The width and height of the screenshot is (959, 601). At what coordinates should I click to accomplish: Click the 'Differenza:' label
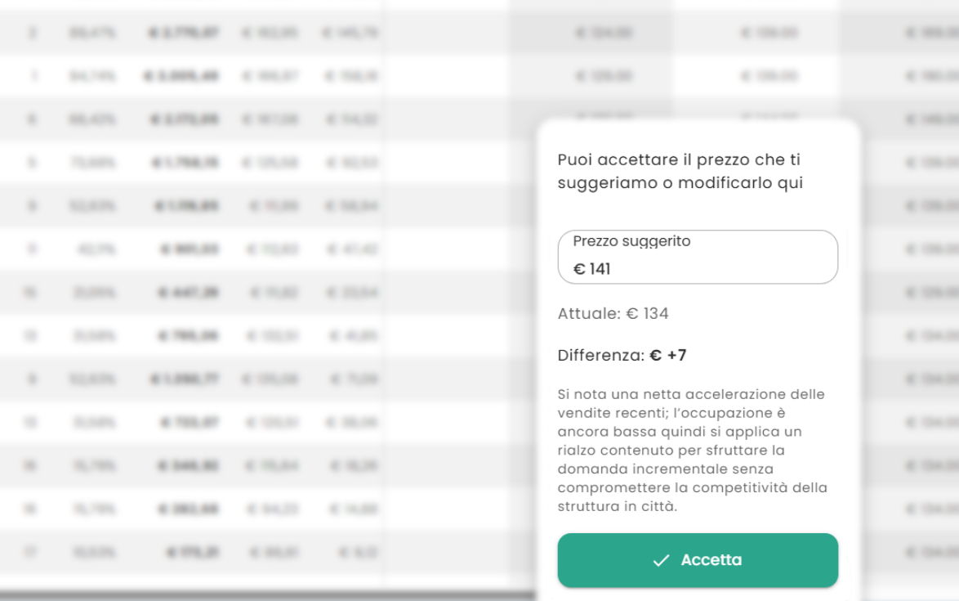(x=601, y=356)
